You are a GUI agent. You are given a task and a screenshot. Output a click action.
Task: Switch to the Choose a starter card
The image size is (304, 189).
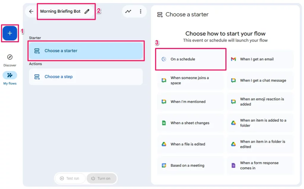tap(86, 51)
